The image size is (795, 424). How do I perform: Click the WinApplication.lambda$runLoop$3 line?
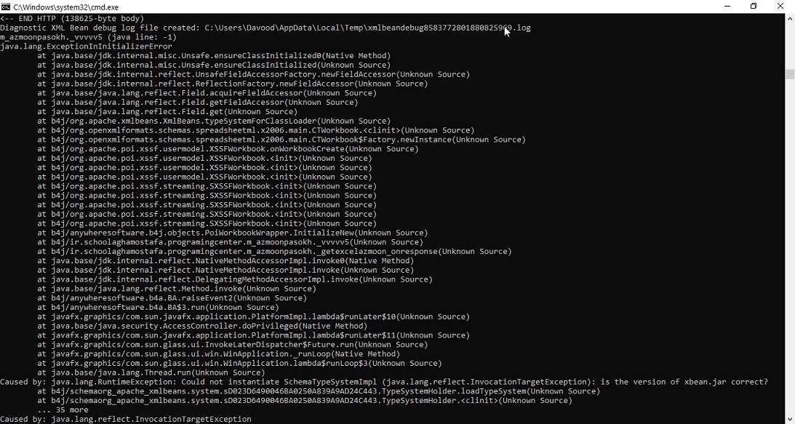tap(239, 363)
